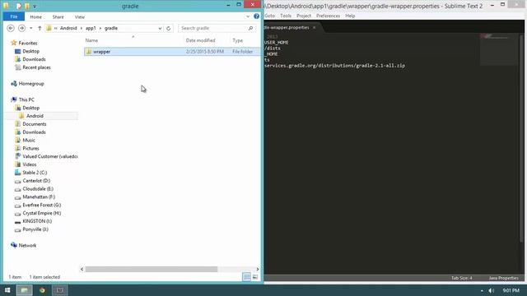Go back in File Explorer
527x296 pixels.
pos(11,28)
